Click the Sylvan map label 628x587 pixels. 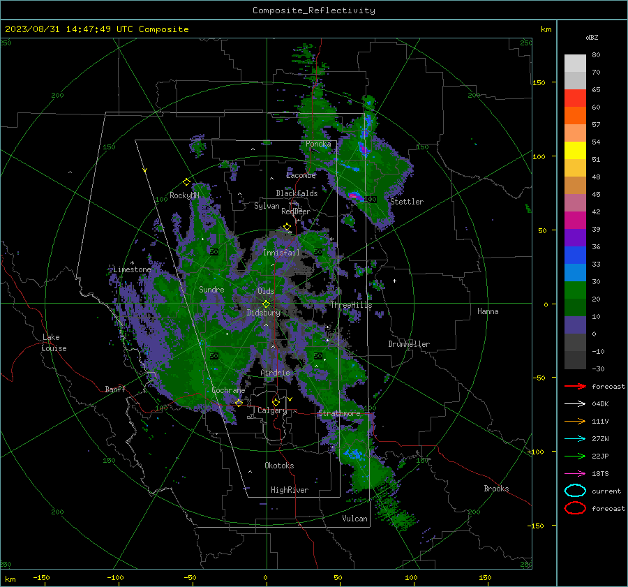tap(267, 206)
